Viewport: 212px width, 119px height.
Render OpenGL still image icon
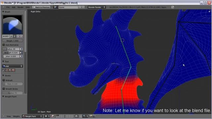[91, 116]
